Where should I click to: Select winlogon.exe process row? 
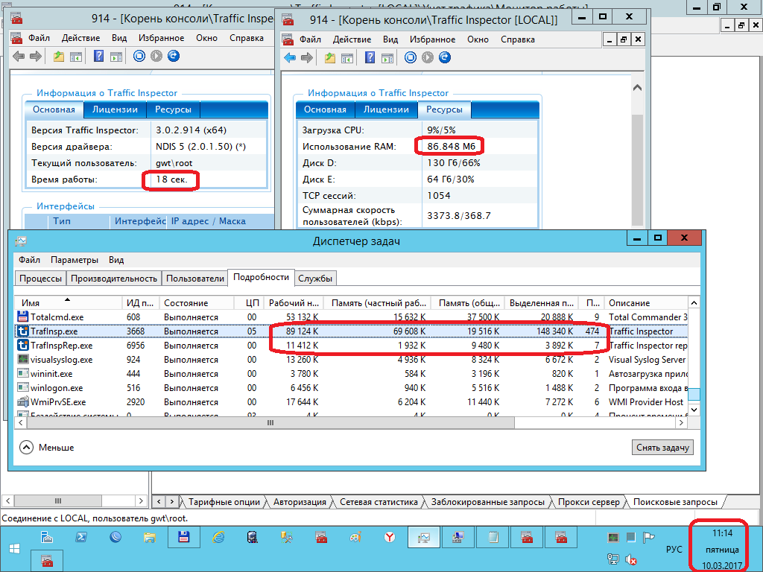[x=352, y=388]
